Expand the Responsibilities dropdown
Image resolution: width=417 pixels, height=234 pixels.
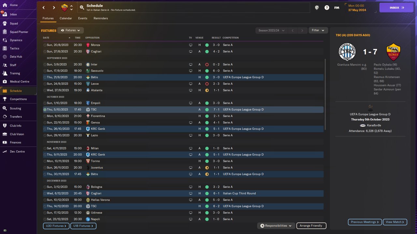[276, 226]
